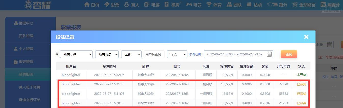
Task: Click draw number 55863
Action: (x=283, y=94)
